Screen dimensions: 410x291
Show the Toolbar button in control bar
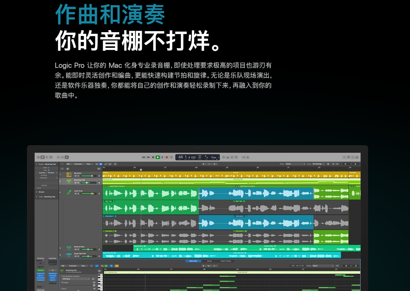(x=51, y=157)
